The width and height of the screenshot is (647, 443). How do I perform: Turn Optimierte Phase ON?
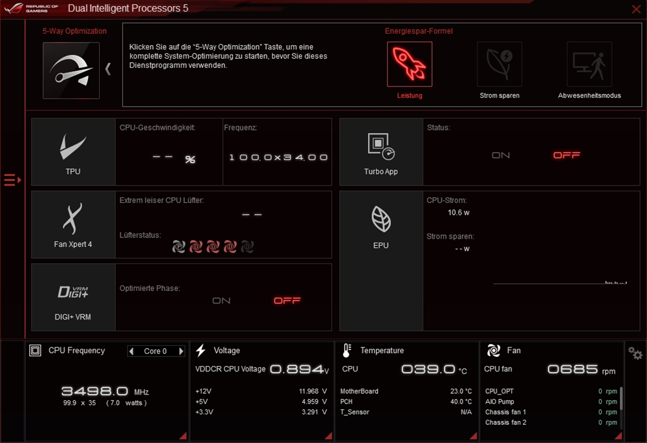click(221, 301)
